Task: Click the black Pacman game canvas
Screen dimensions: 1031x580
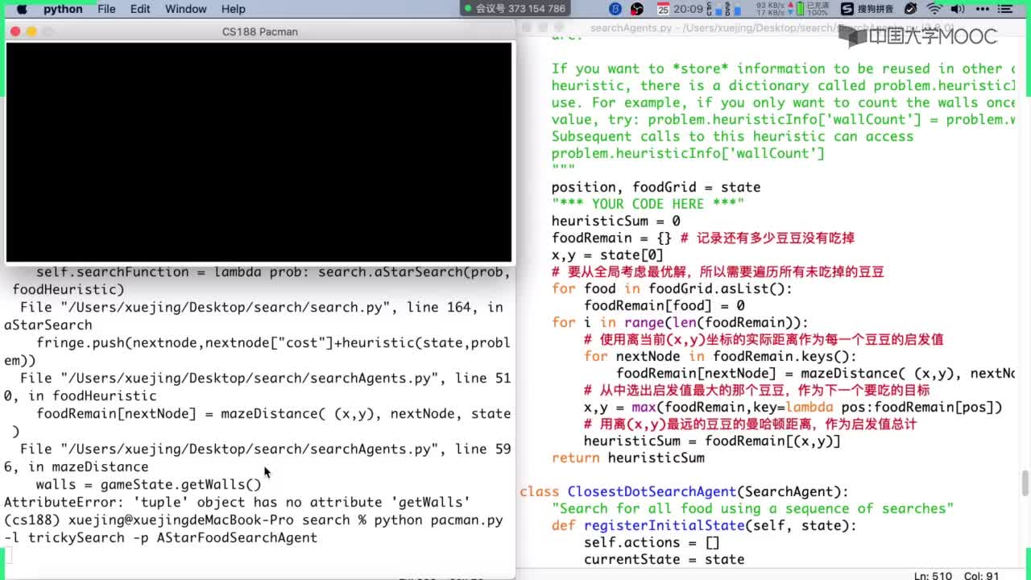Action: (x=259, y=151)
